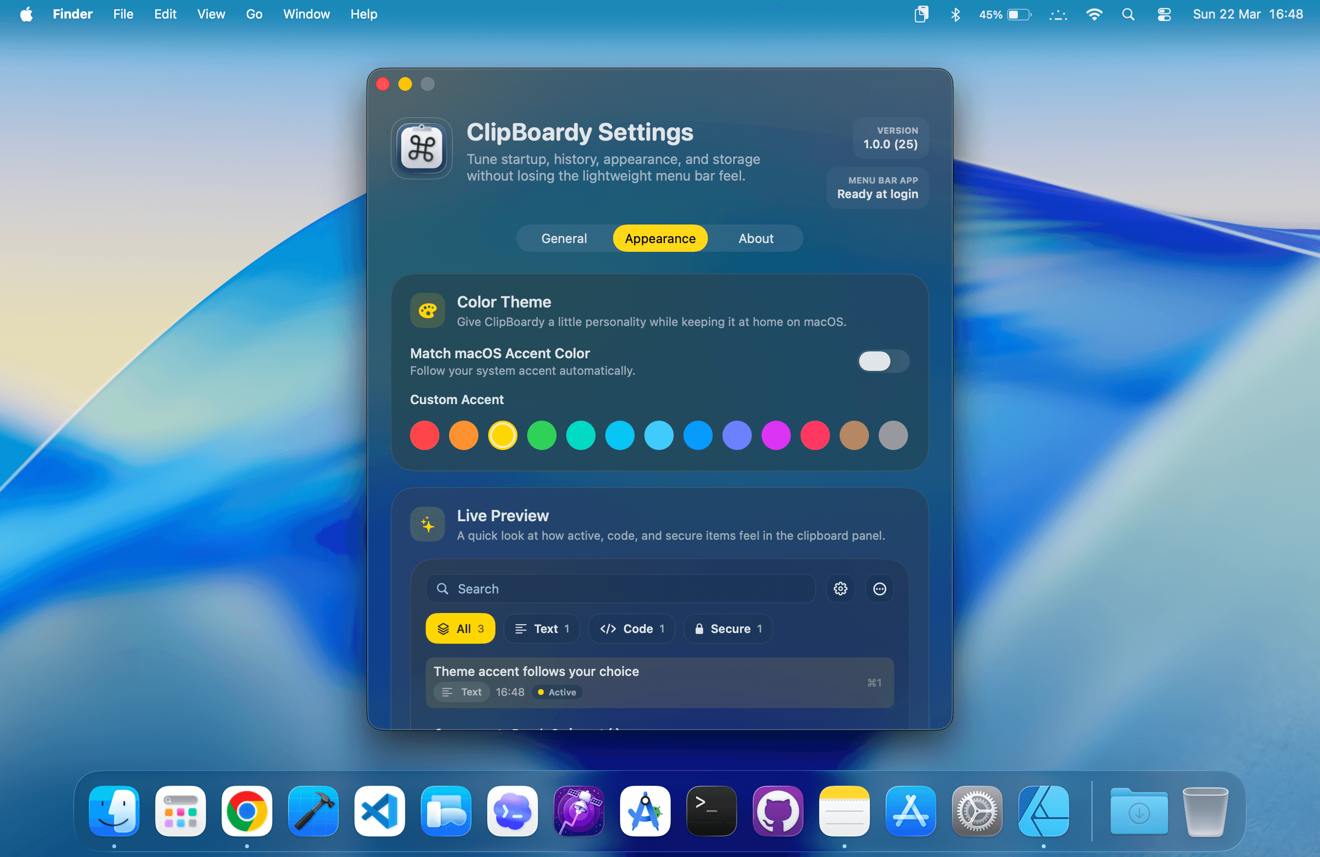The height and width of the screenshot is (857, 1320).
Task: Click the All filter button
Action: click(460, 629)
